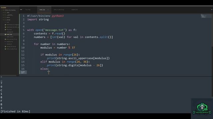
Task: Select the highlighted mod_1.py file in sidebar
Action: pos(10,34)
